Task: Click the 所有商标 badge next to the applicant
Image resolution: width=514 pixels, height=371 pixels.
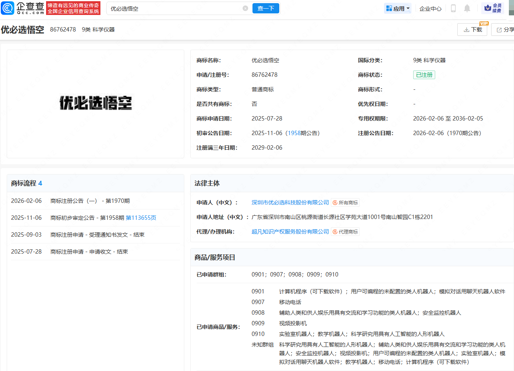Action: click(345, 202)
